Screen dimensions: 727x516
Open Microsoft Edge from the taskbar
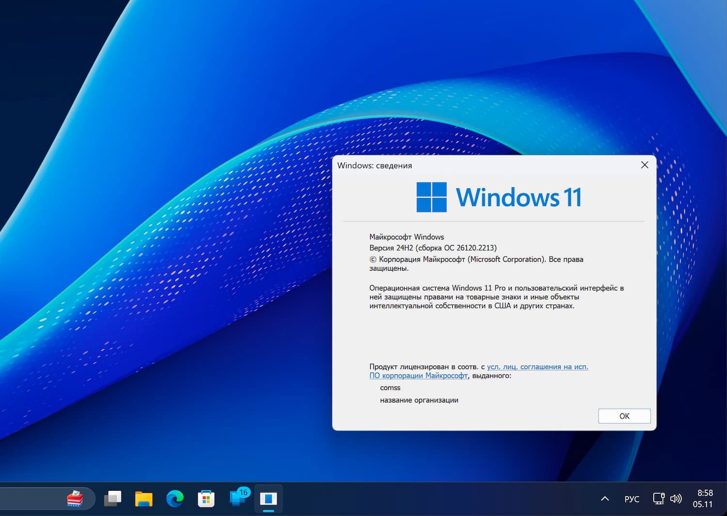[174, 498]
